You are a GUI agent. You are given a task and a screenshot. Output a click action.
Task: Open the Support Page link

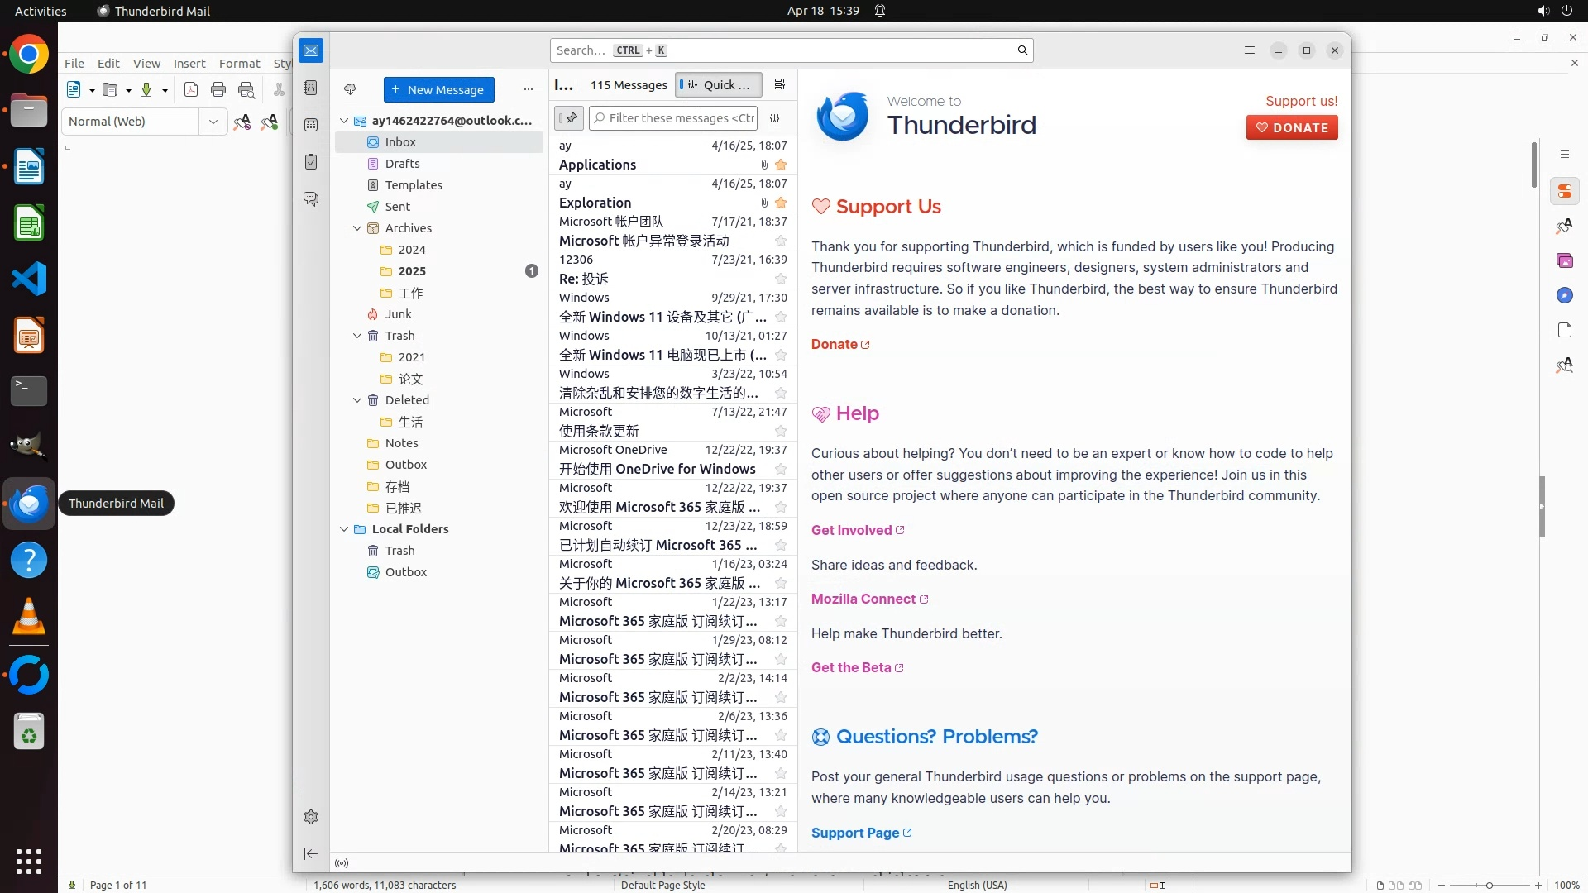[855, 833]
